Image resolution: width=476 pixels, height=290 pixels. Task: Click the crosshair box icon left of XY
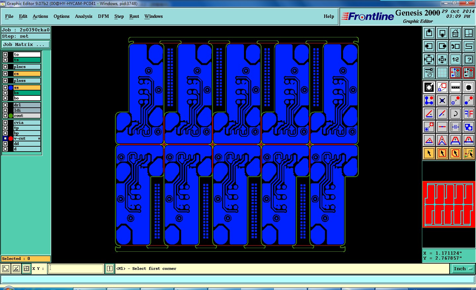(26, 269)
